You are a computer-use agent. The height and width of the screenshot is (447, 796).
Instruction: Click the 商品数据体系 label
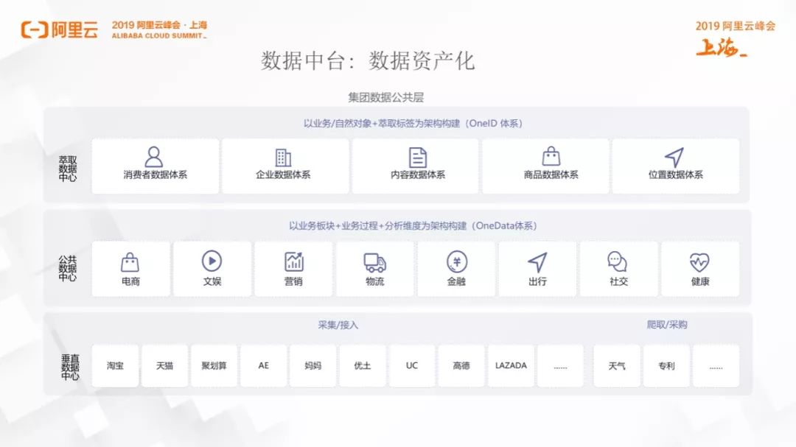click(551, 175)
